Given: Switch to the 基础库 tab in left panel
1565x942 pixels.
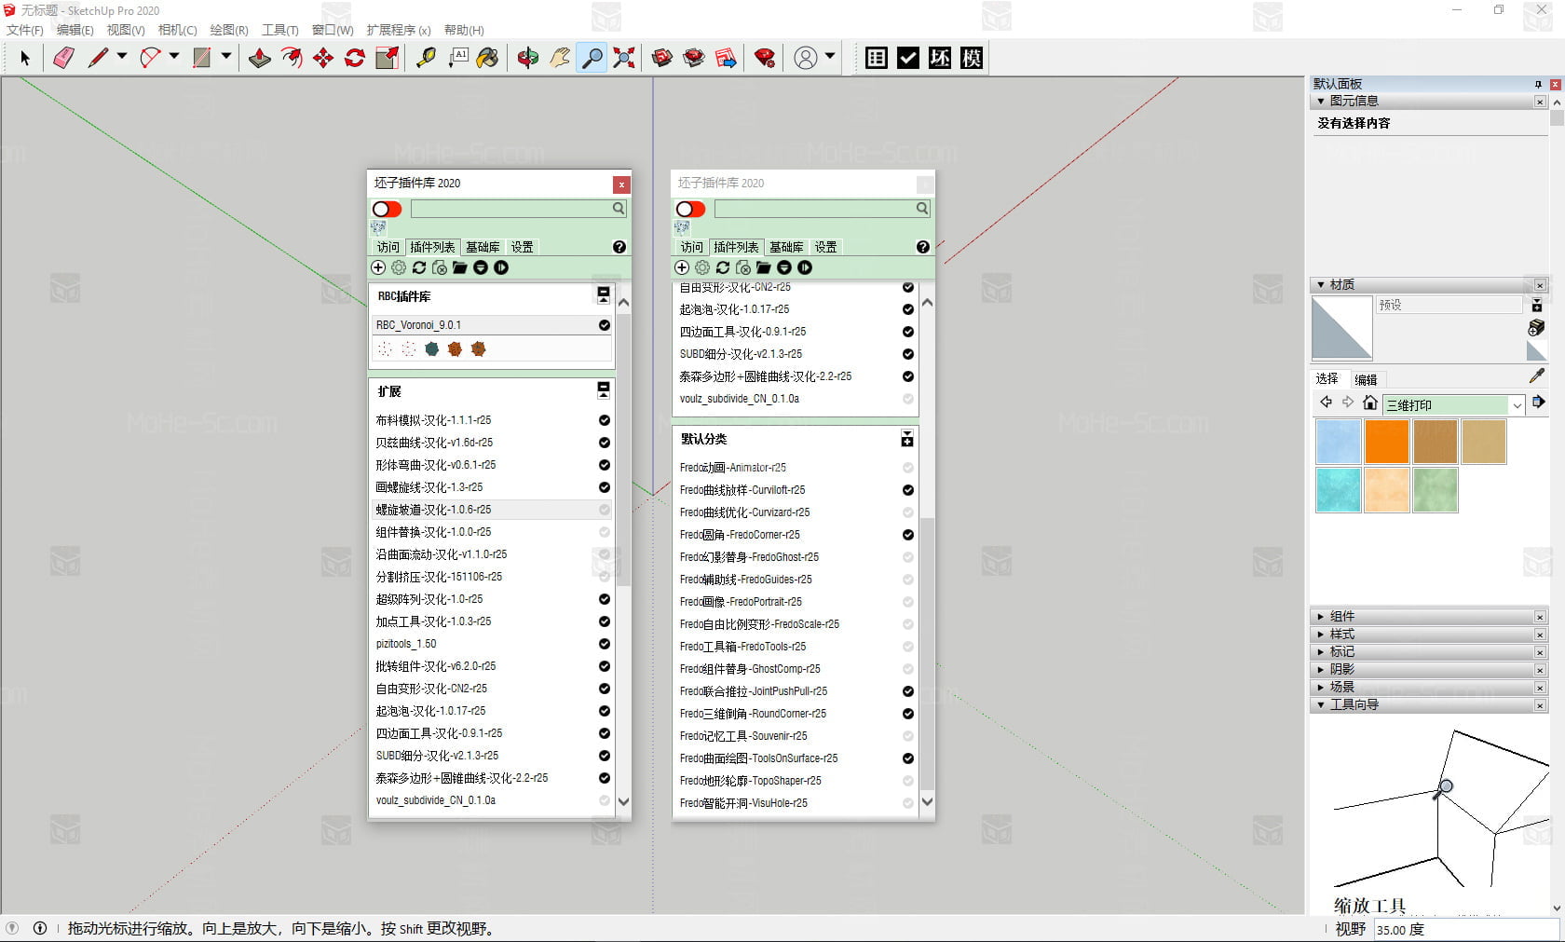Looking at the screenshot, I should 483,247.
